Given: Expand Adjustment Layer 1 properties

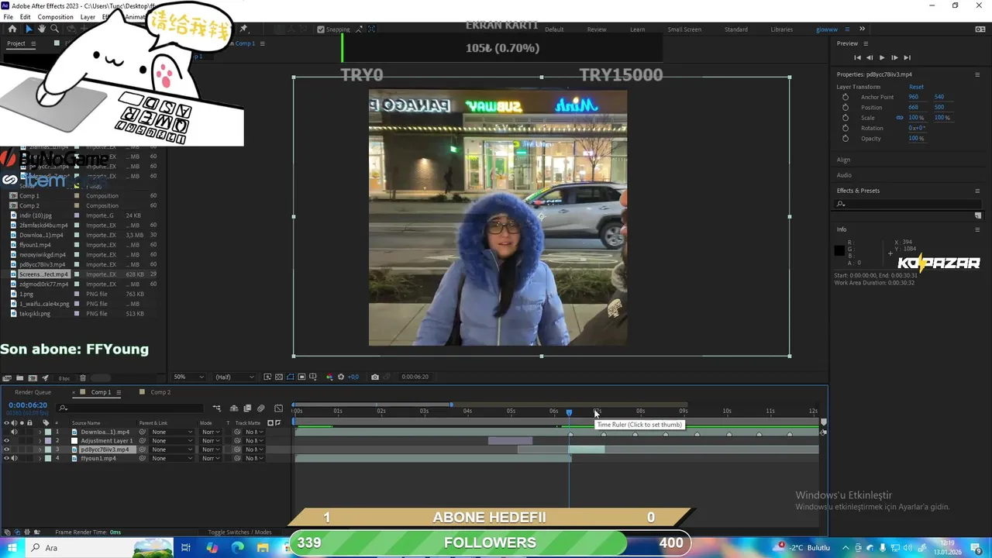Looking at the screenshot, I should (40, 441).
